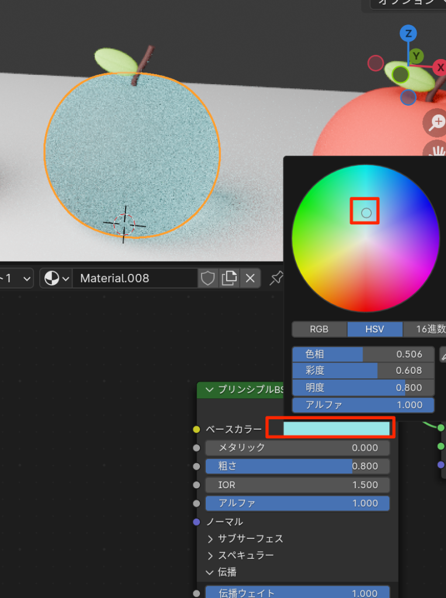
Task: Click the 彩度 saturation slider
Action: coord(363,370)
